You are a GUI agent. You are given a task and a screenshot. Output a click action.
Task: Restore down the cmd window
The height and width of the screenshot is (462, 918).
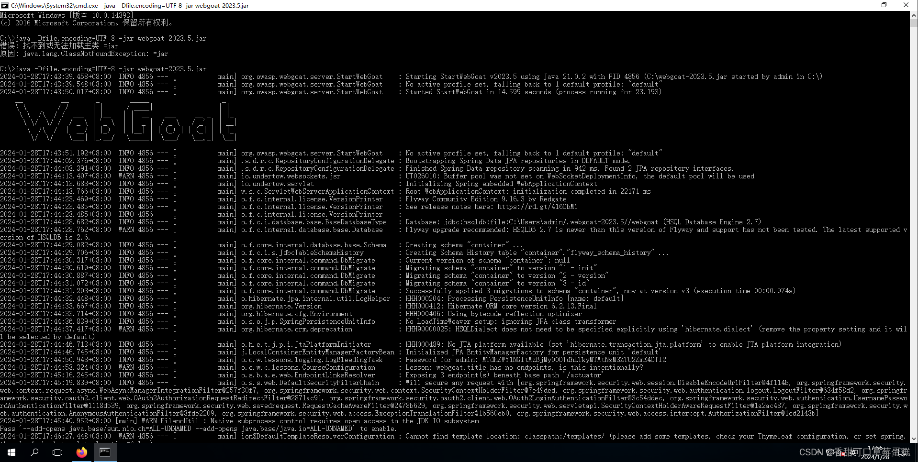[884, 5]
